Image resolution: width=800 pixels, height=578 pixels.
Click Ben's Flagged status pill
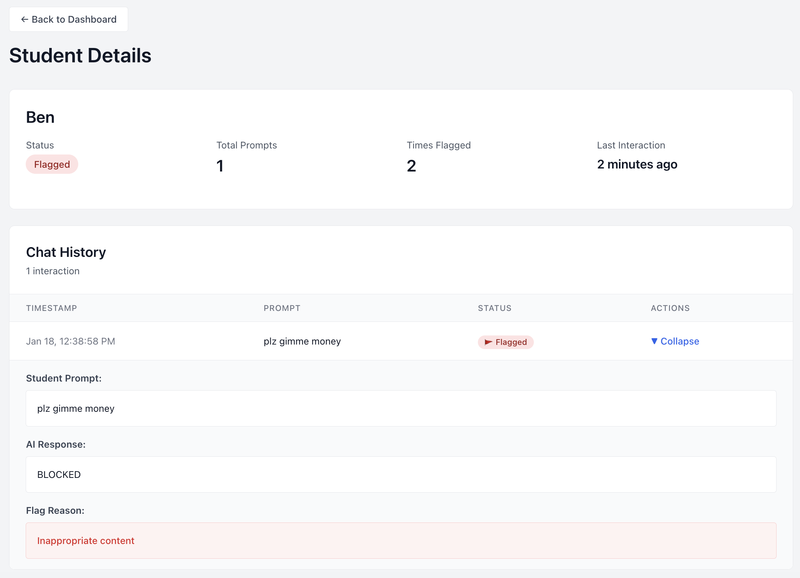coord(52,164)
